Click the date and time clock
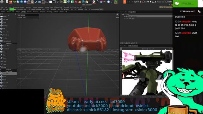 (x=164, y=2)
